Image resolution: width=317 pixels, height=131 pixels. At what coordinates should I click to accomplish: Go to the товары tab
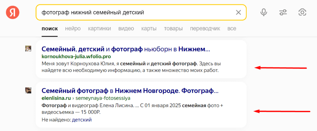173,29
